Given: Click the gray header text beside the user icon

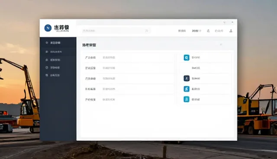Looking at the screenshot, I should [x=219, y=31].
